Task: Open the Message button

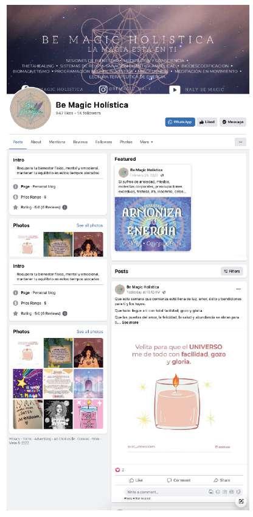Action: coord(232,122)
